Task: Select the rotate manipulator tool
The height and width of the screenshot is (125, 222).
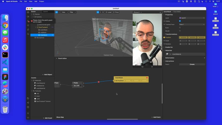Action: click(x=101, y=12)
